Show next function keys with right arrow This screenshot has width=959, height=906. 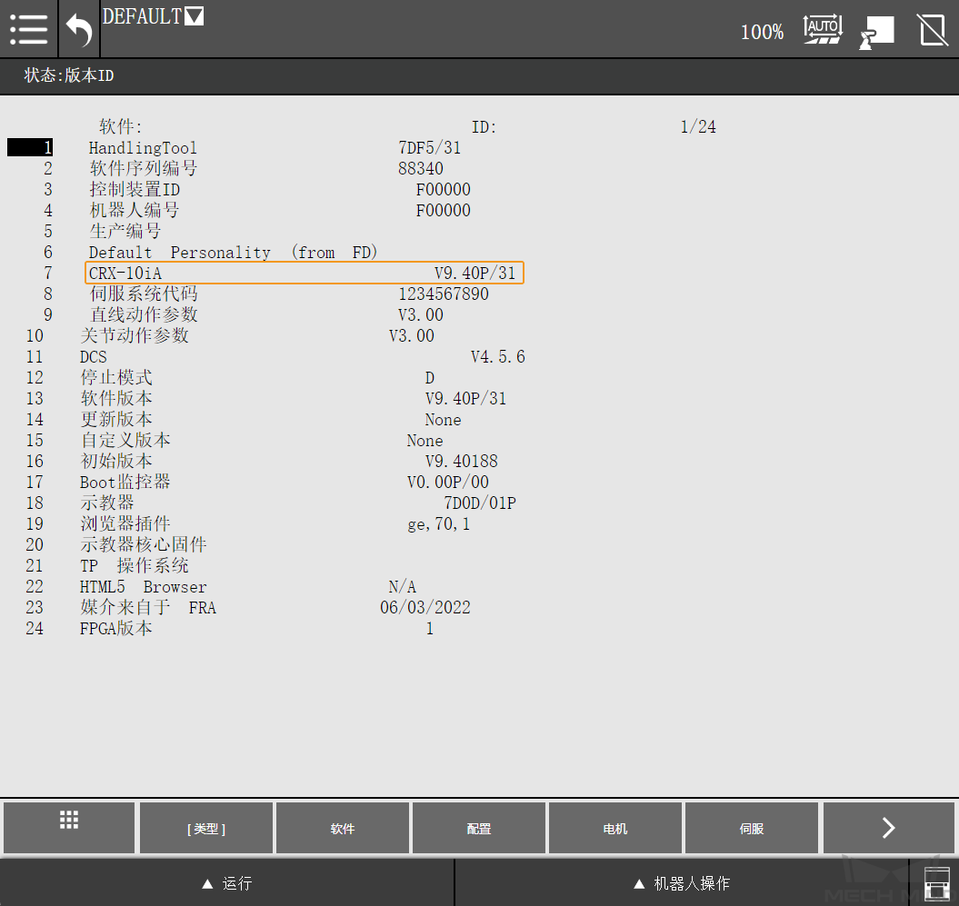coord(888,828)
